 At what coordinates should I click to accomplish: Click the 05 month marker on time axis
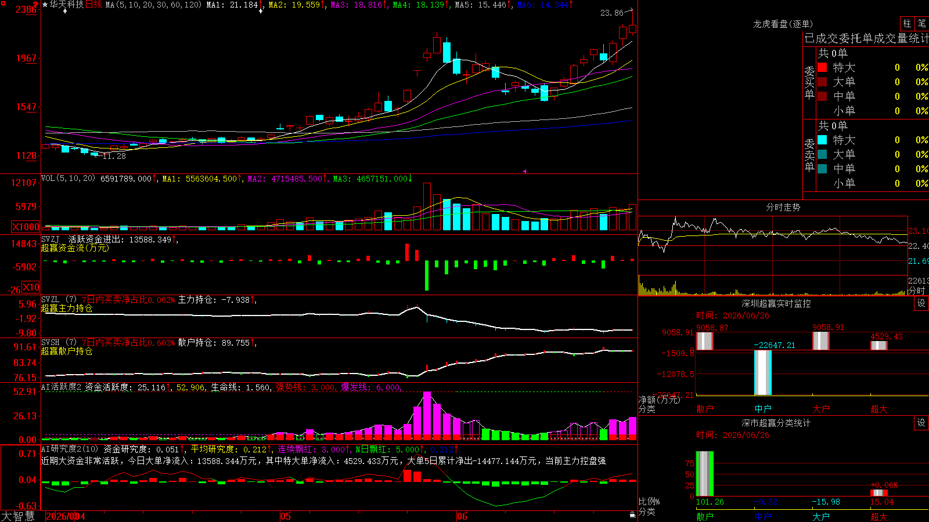pyautogui.click(x=285, y=516)
